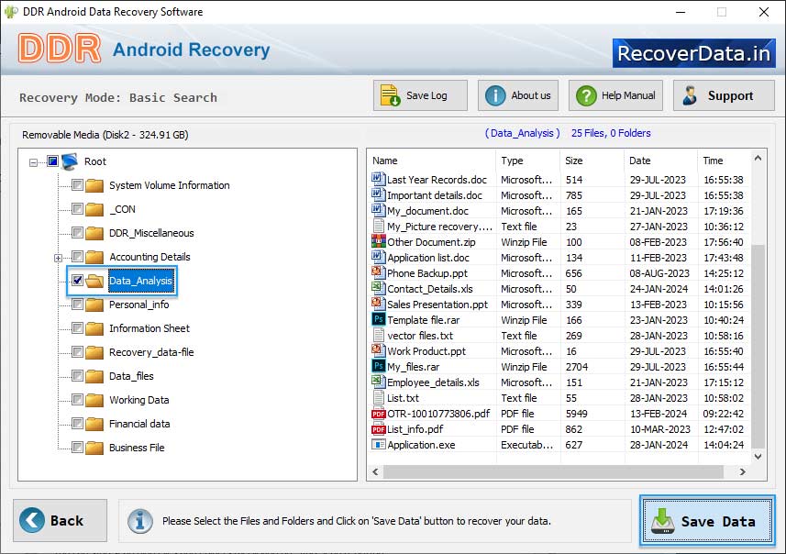Screen dimensions: 786x554
Task: Click the PowerPoint icon of Work Product.ppt
Action: [x=378, y=350]
